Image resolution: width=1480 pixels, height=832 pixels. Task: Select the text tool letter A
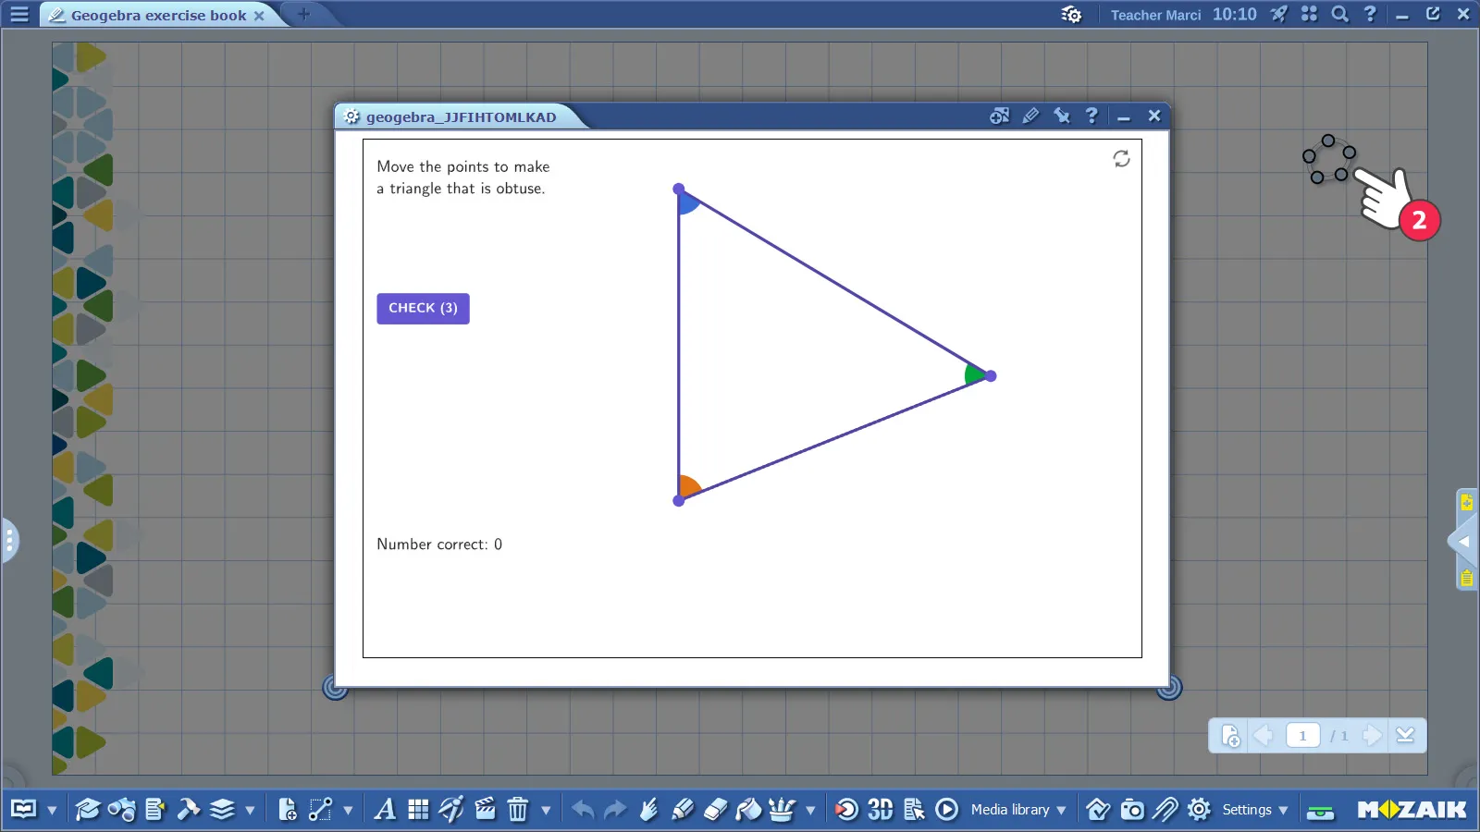[x=385, y=810]
